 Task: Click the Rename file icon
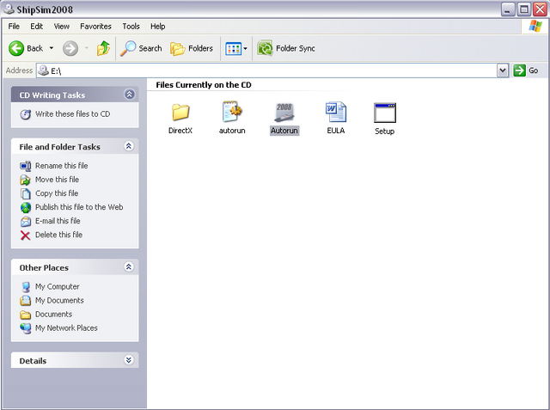25,166
